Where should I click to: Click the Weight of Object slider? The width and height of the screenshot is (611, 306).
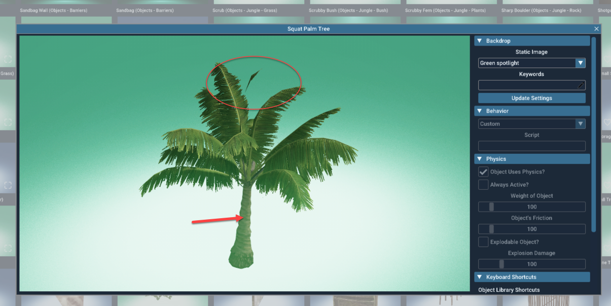[x=532, y=207]
